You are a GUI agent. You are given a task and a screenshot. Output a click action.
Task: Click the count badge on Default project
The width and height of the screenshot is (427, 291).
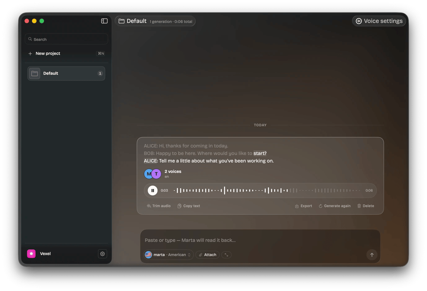coord(100,74)
